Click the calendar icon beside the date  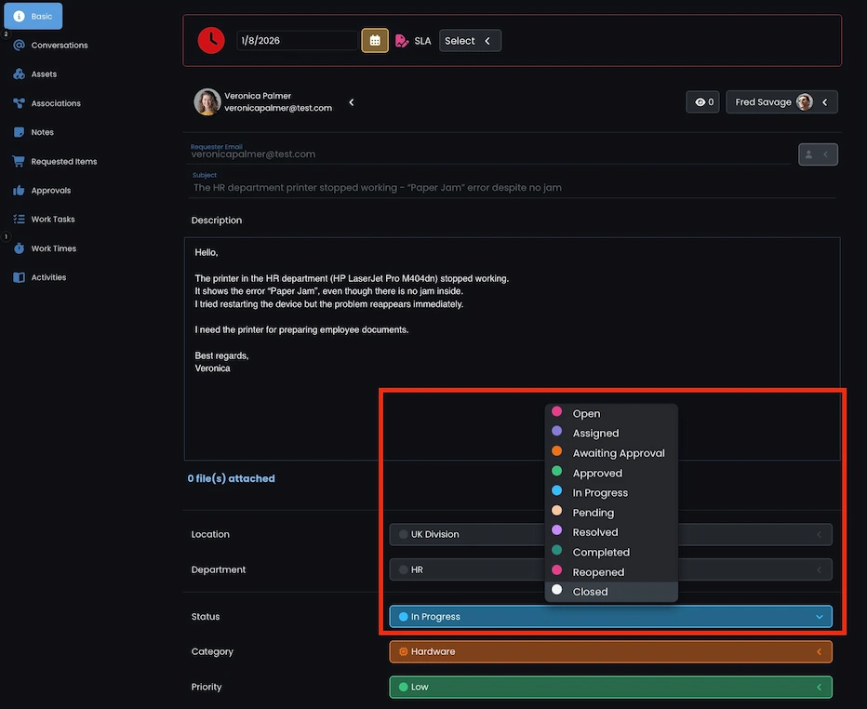point(375,40)
